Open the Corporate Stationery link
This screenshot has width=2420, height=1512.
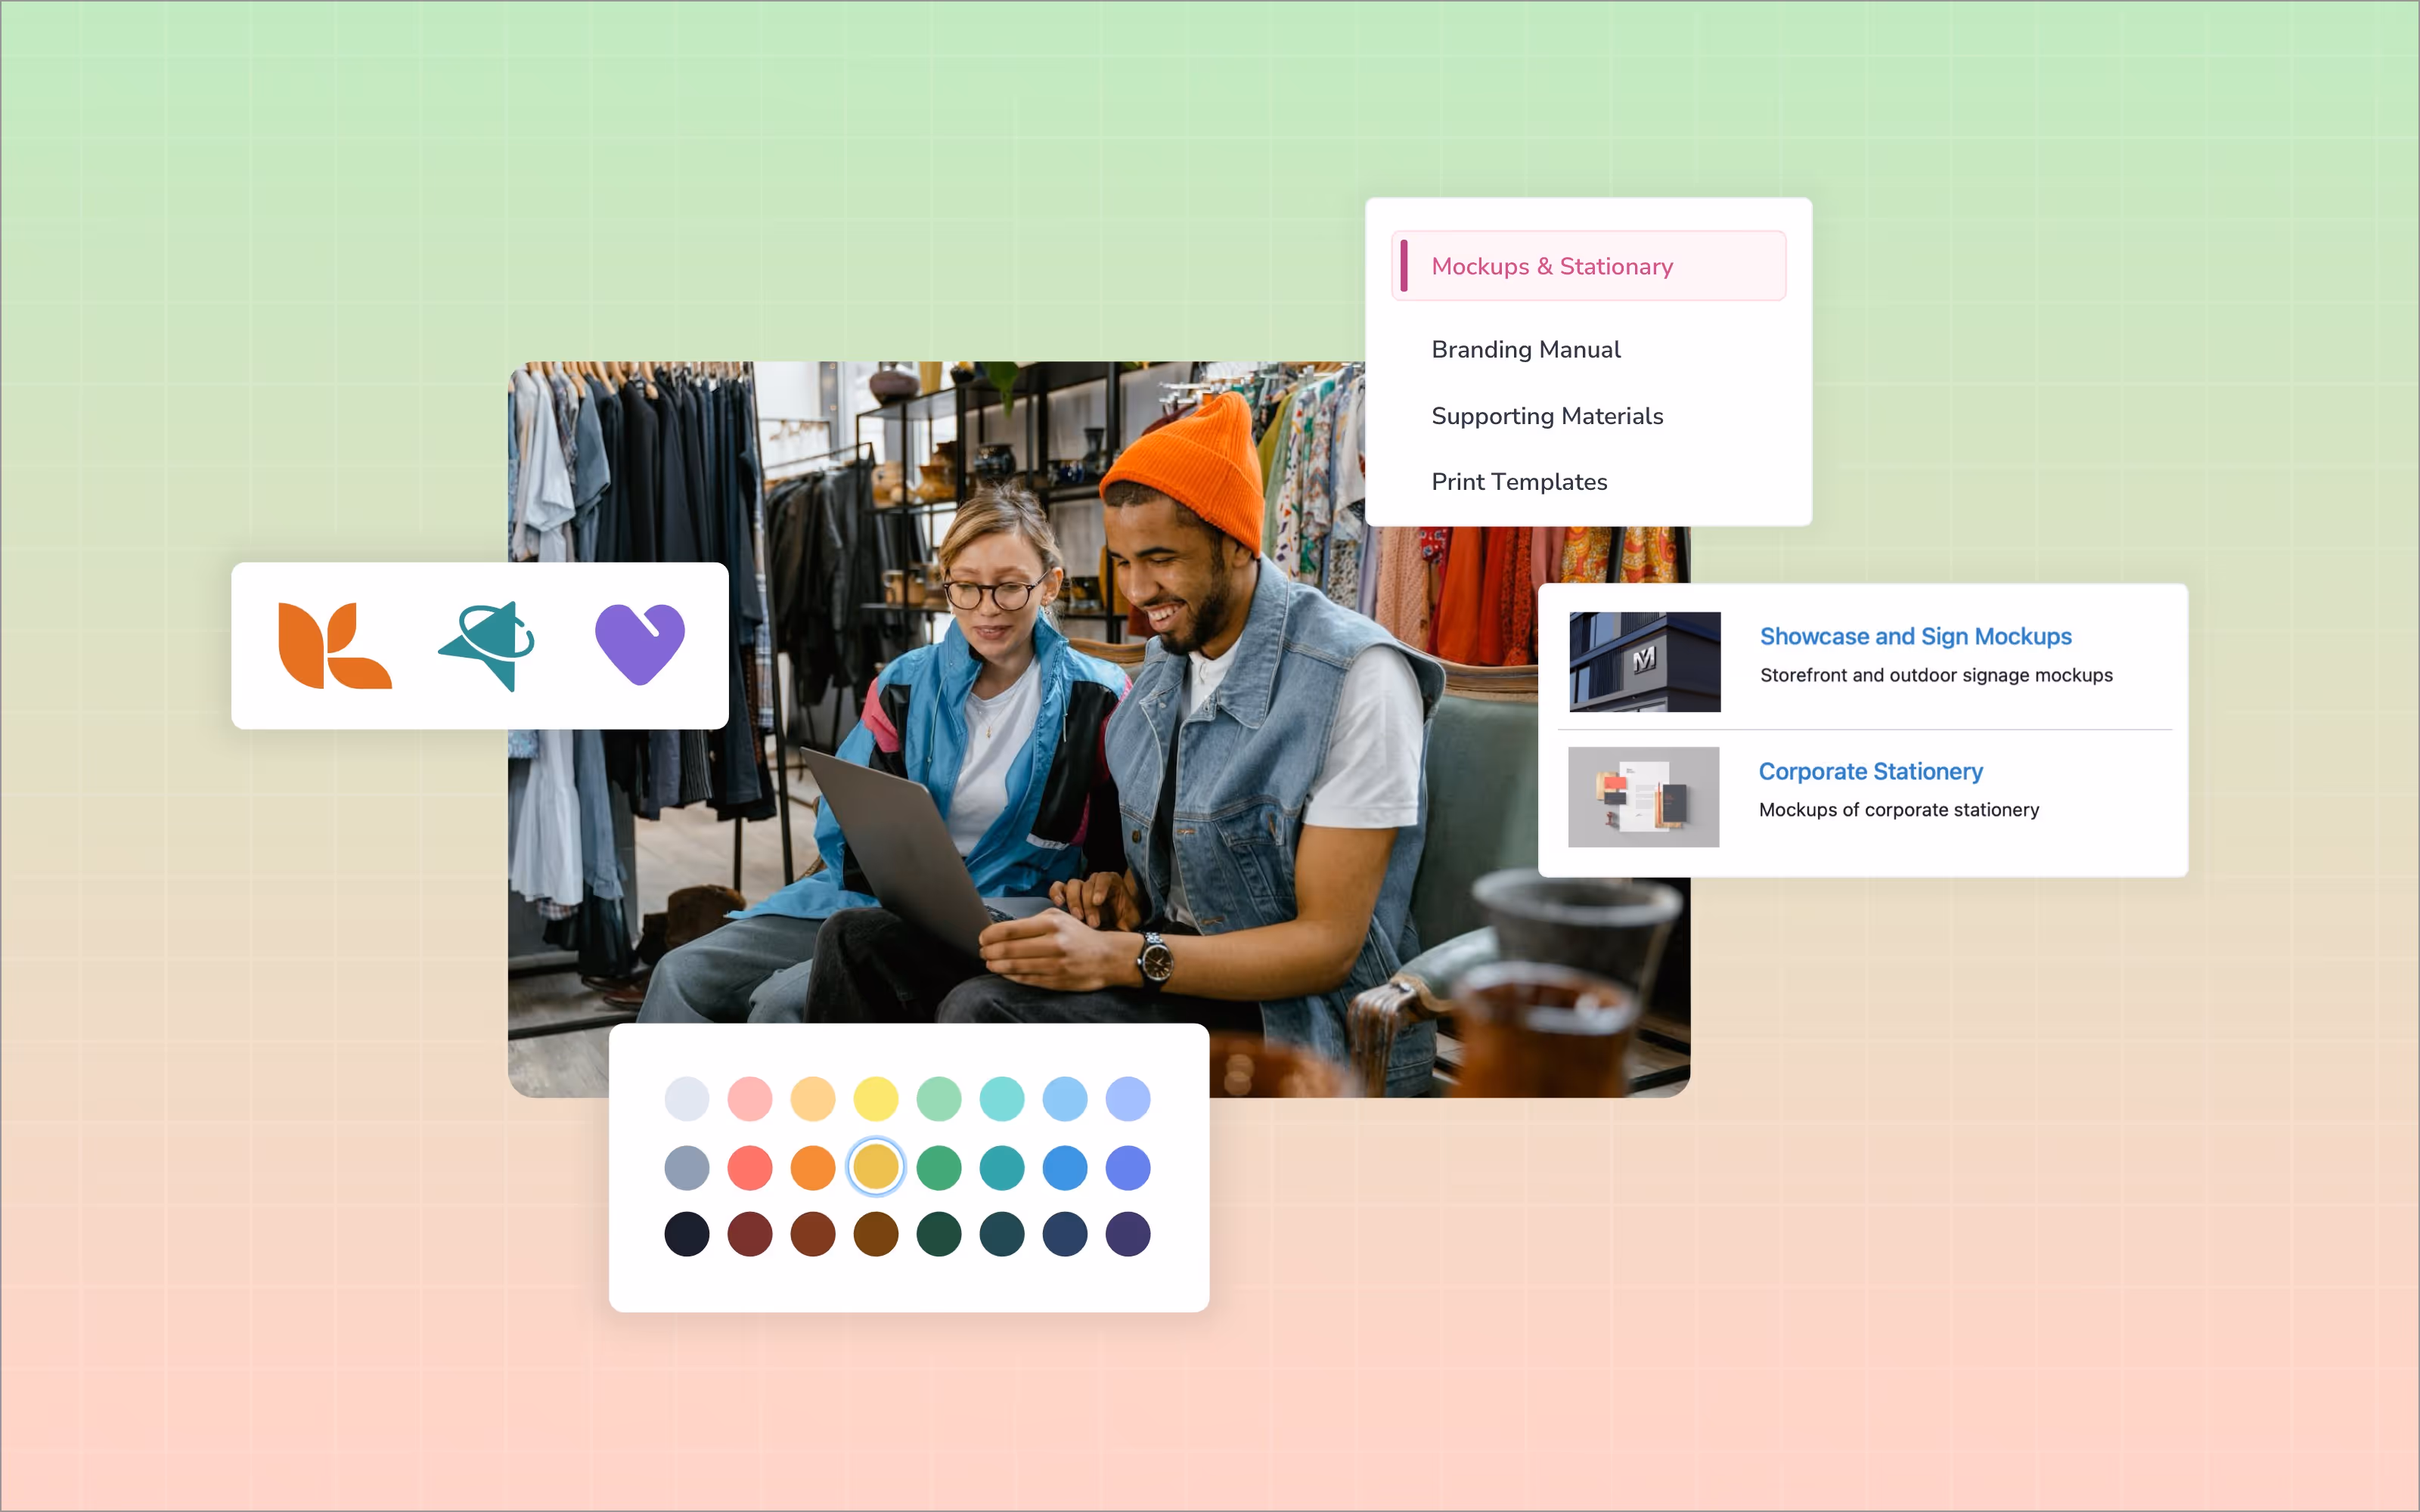tap(1871, 771)
